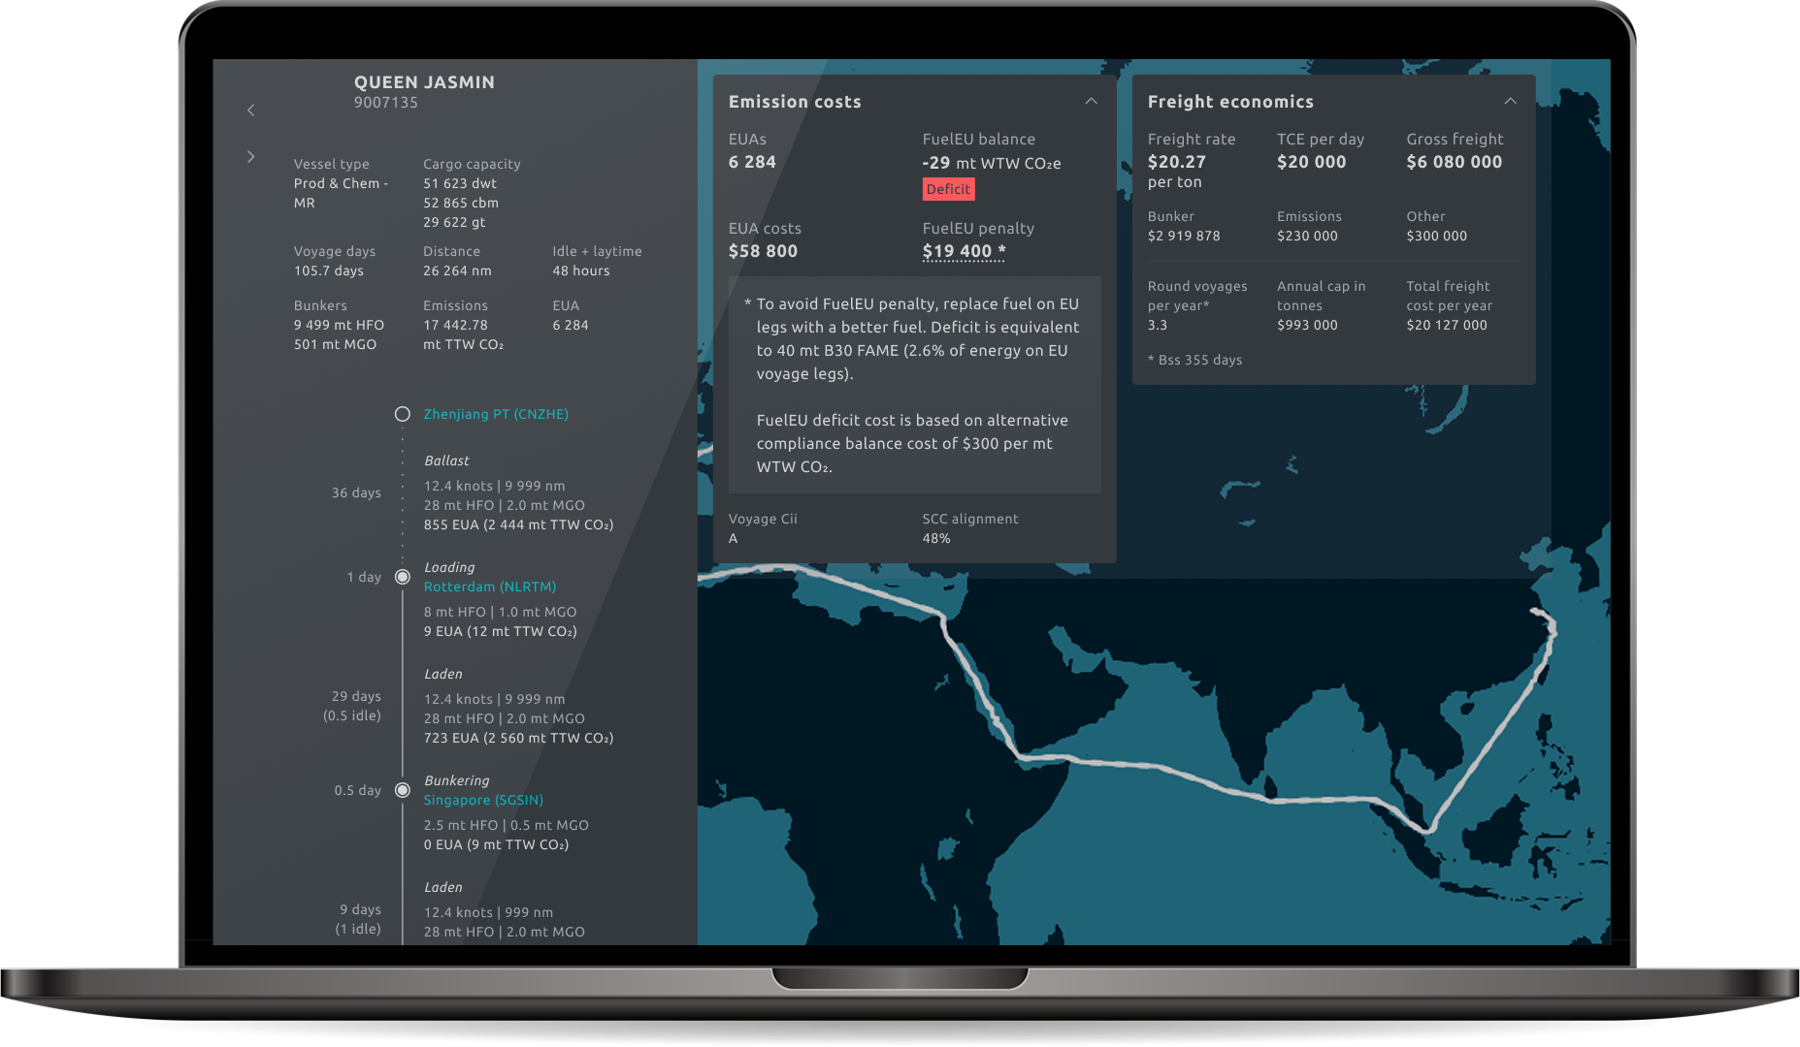Image resolution: width=1800 pixels, height=1047 pixels.
Task: Click the 36 days duration label
Action: click(356, 492)
